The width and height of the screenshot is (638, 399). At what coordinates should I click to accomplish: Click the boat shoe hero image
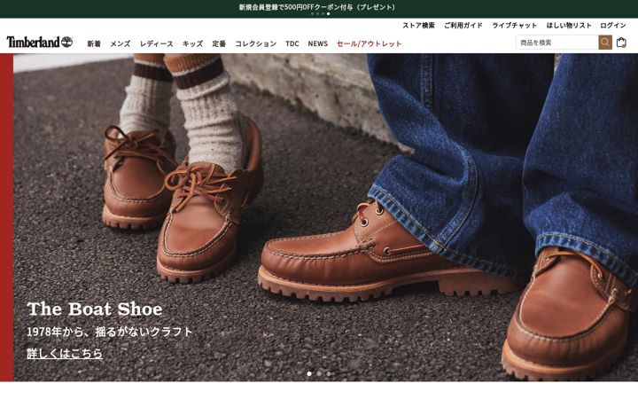(x=325, y=217)
